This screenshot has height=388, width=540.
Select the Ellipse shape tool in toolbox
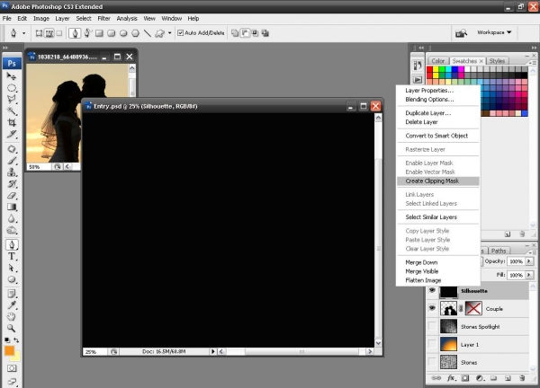pyautogui.click(x=12, y=279)
